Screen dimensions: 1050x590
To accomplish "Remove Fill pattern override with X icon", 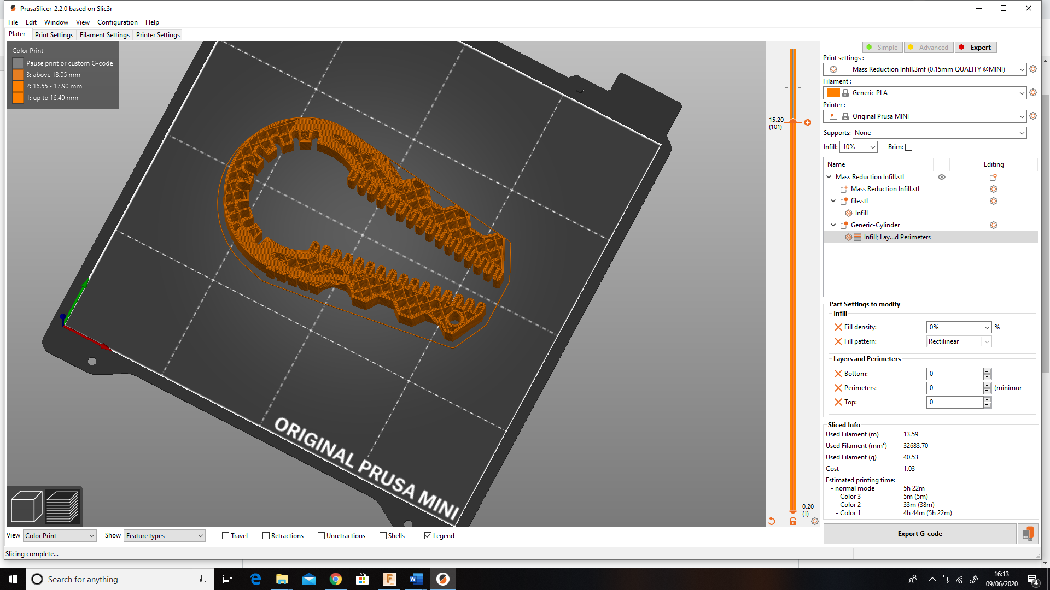I will click(x=838, y=341).
